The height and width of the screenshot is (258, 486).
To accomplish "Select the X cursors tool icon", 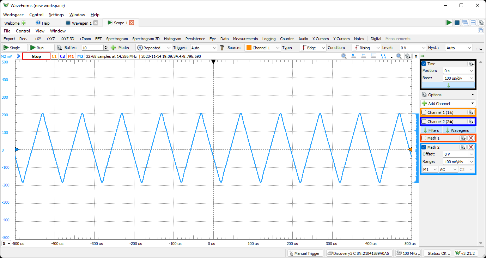I will 320,39.
